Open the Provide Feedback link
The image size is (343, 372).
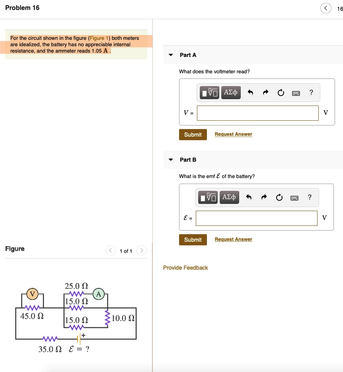(185, 268)
